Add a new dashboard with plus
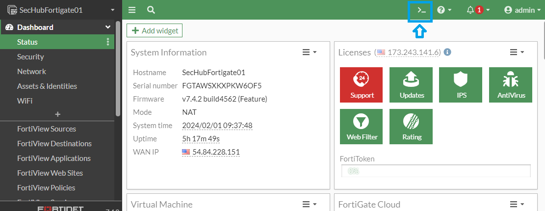This screenshot has height=211, width=545. point(58,114)
